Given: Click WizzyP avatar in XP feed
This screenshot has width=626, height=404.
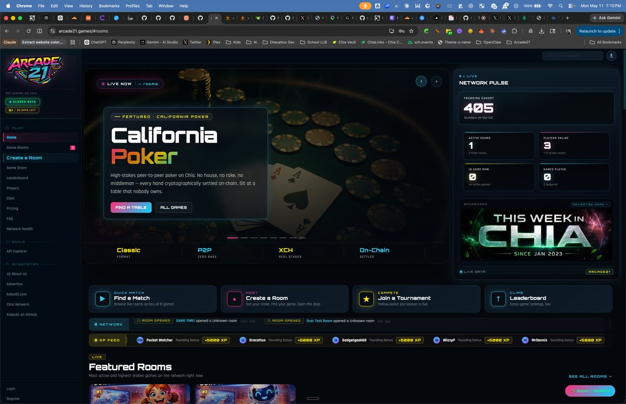Looking at the screenshot, I should click(x=437, y=340).
